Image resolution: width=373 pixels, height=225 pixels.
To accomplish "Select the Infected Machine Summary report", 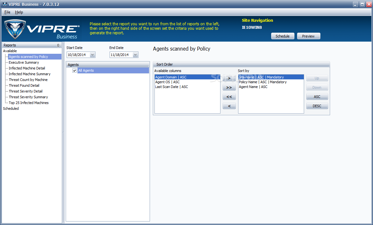I will 29,74.
